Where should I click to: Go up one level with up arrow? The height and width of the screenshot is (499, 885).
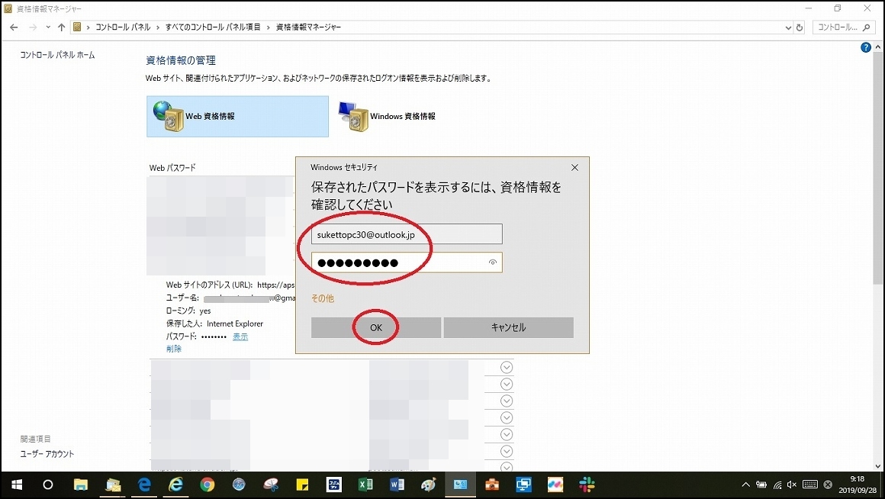coord(62,27)
